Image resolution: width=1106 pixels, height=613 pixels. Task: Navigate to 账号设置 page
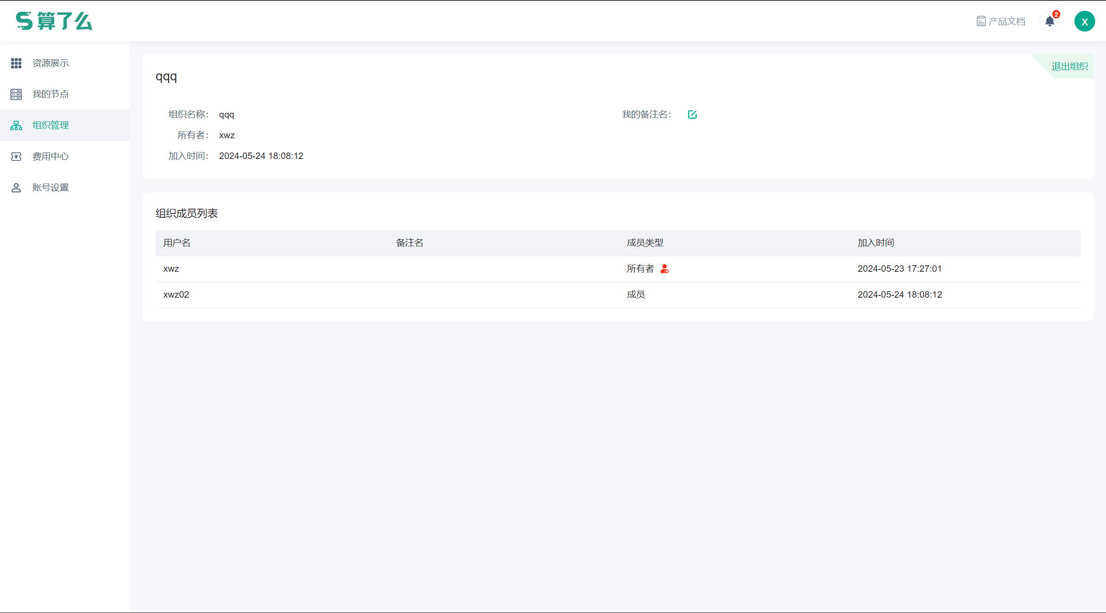51,187
